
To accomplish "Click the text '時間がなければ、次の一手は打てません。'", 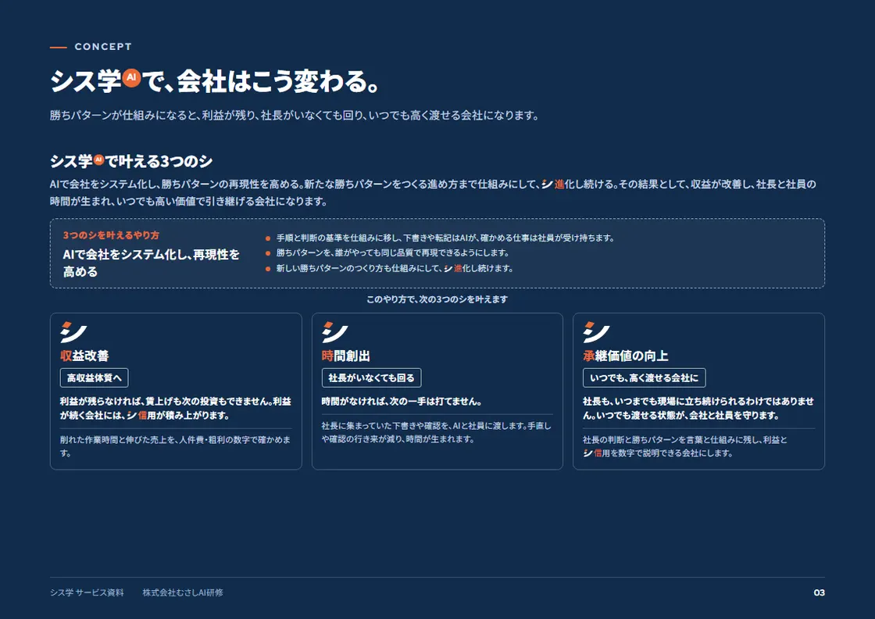I will click(402, 401).
